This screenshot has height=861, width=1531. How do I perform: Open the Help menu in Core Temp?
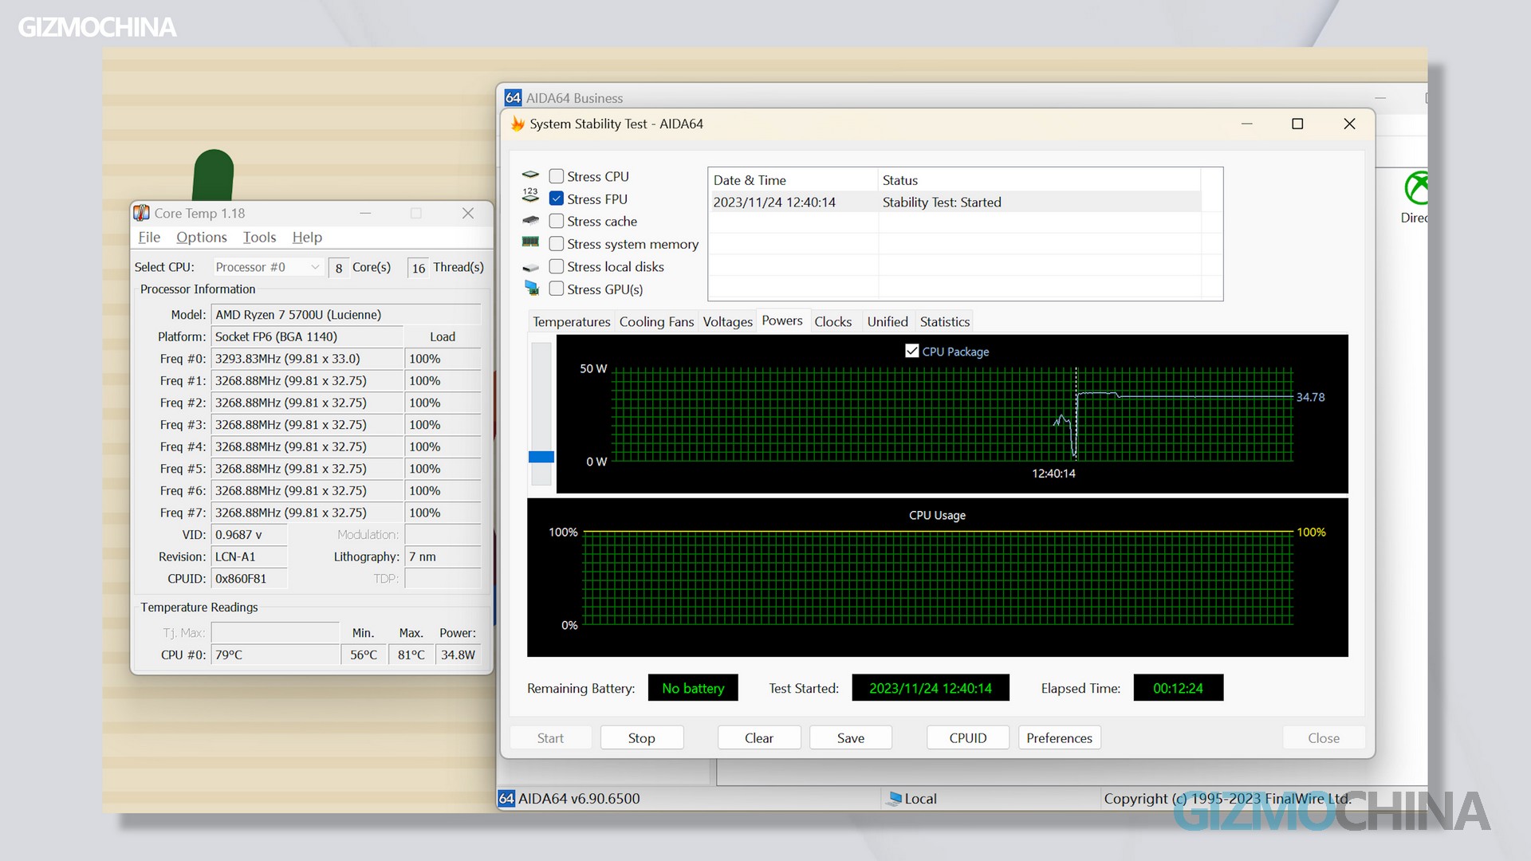click(x=307, y=237)
